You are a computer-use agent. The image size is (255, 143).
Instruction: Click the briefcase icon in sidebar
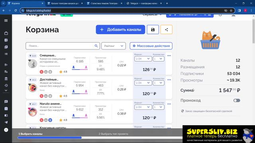6,33
